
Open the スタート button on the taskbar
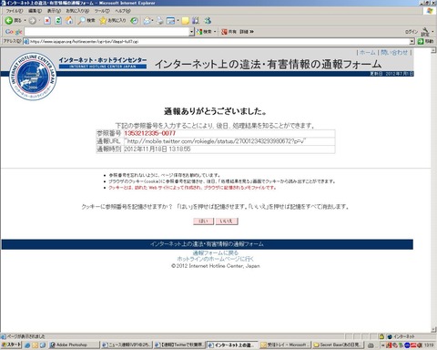pos(12,345)
